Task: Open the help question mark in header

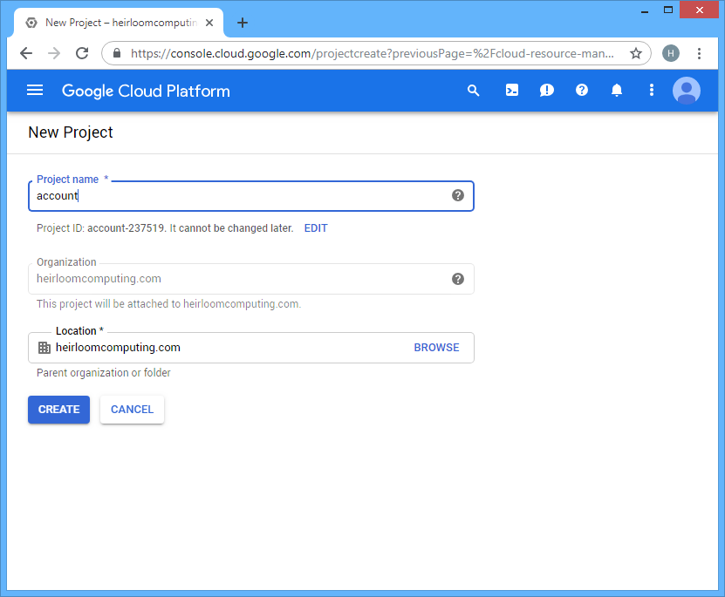Action: [x=582, y=90]
